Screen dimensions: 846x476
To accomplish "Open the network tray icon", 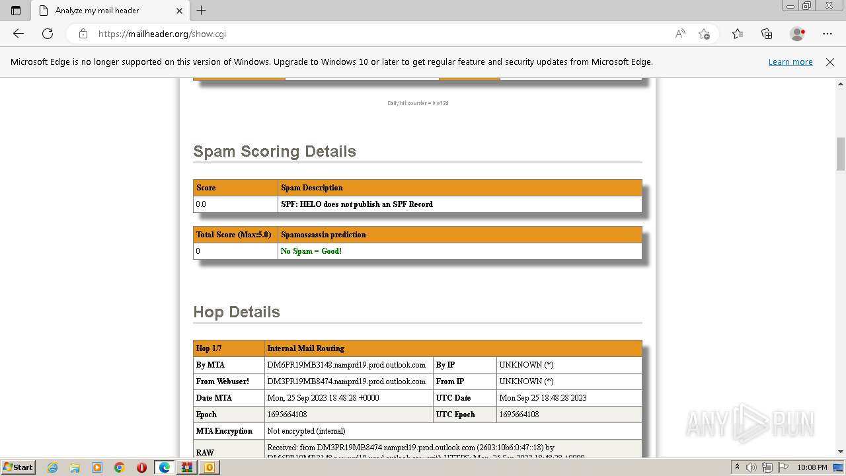I will [x=768, y=467].
